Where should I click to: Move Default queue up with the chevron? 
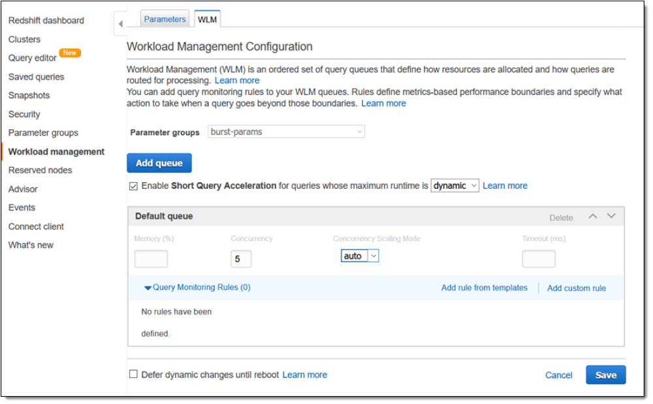tap(592, 216)
